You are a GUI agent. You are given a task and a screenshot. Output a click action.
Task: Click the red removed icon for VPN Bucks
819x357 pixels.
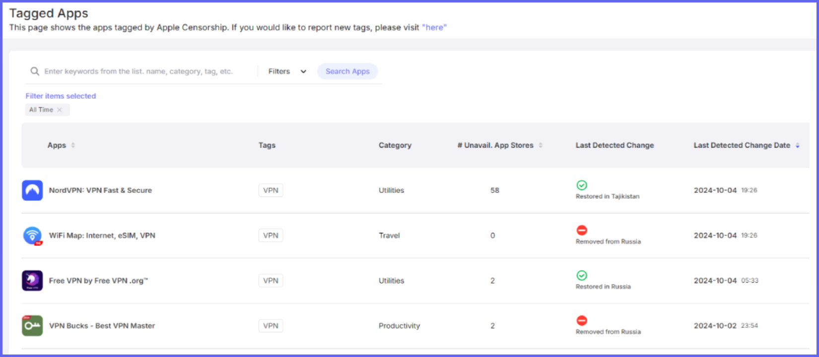tap(582, 320)
